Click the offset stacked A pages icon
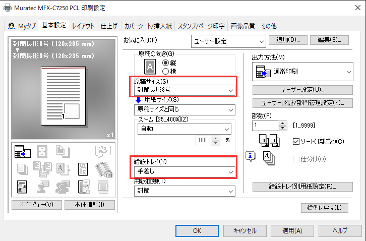 pyautogui.click(x=269, y=158)
